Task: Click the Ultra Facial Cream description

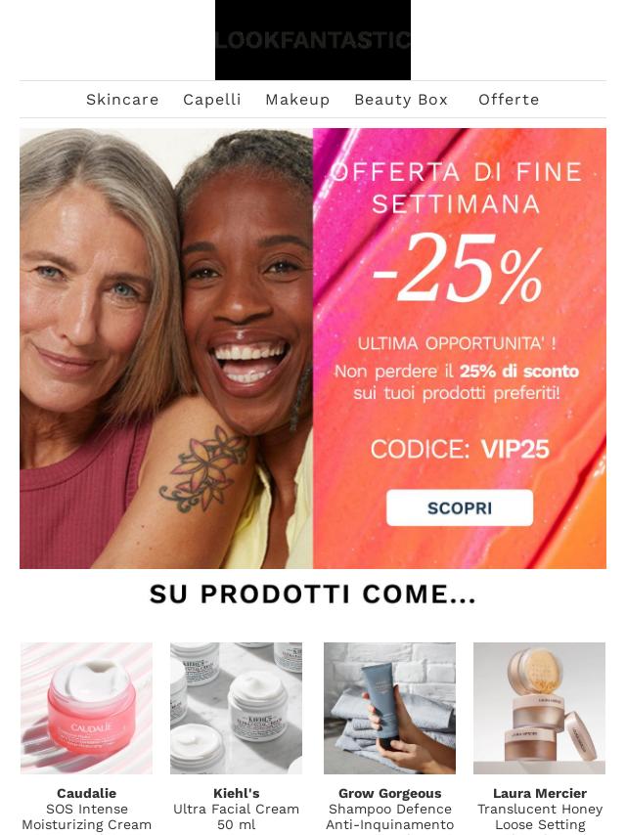Action: click(x=236, y=816)
